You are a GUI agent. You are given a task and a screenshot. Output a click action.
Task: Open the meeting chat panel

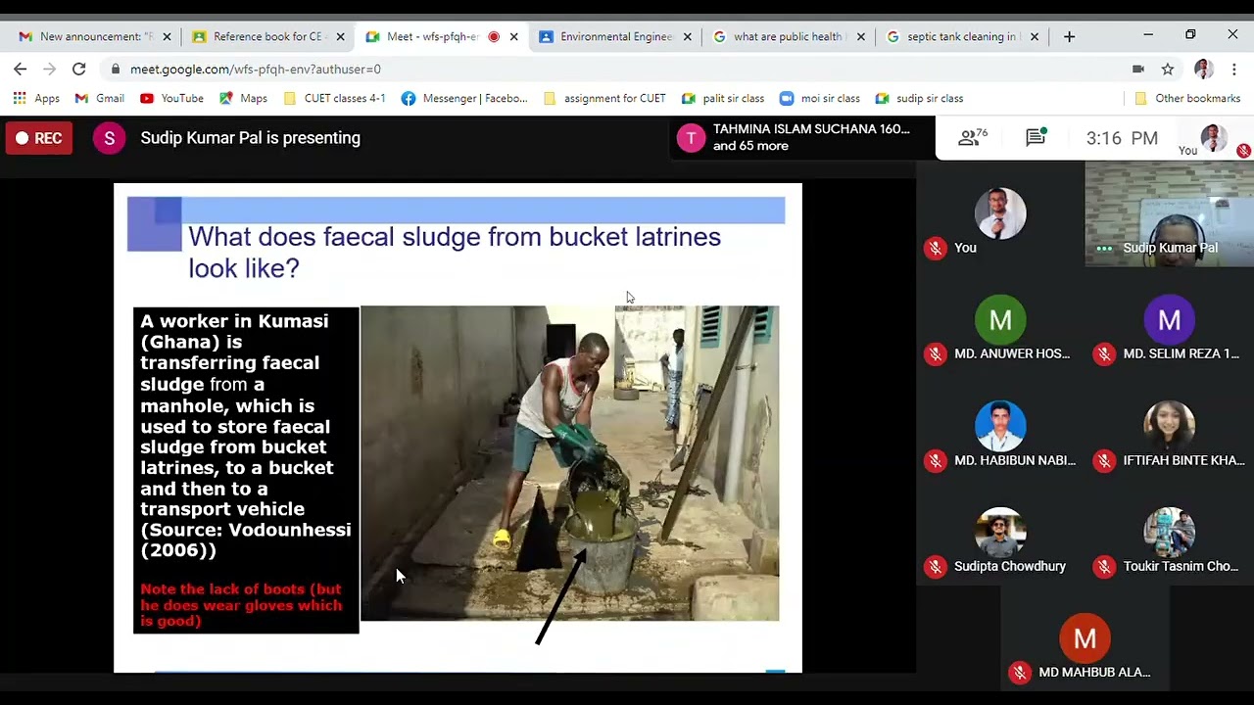point(1037,137)
